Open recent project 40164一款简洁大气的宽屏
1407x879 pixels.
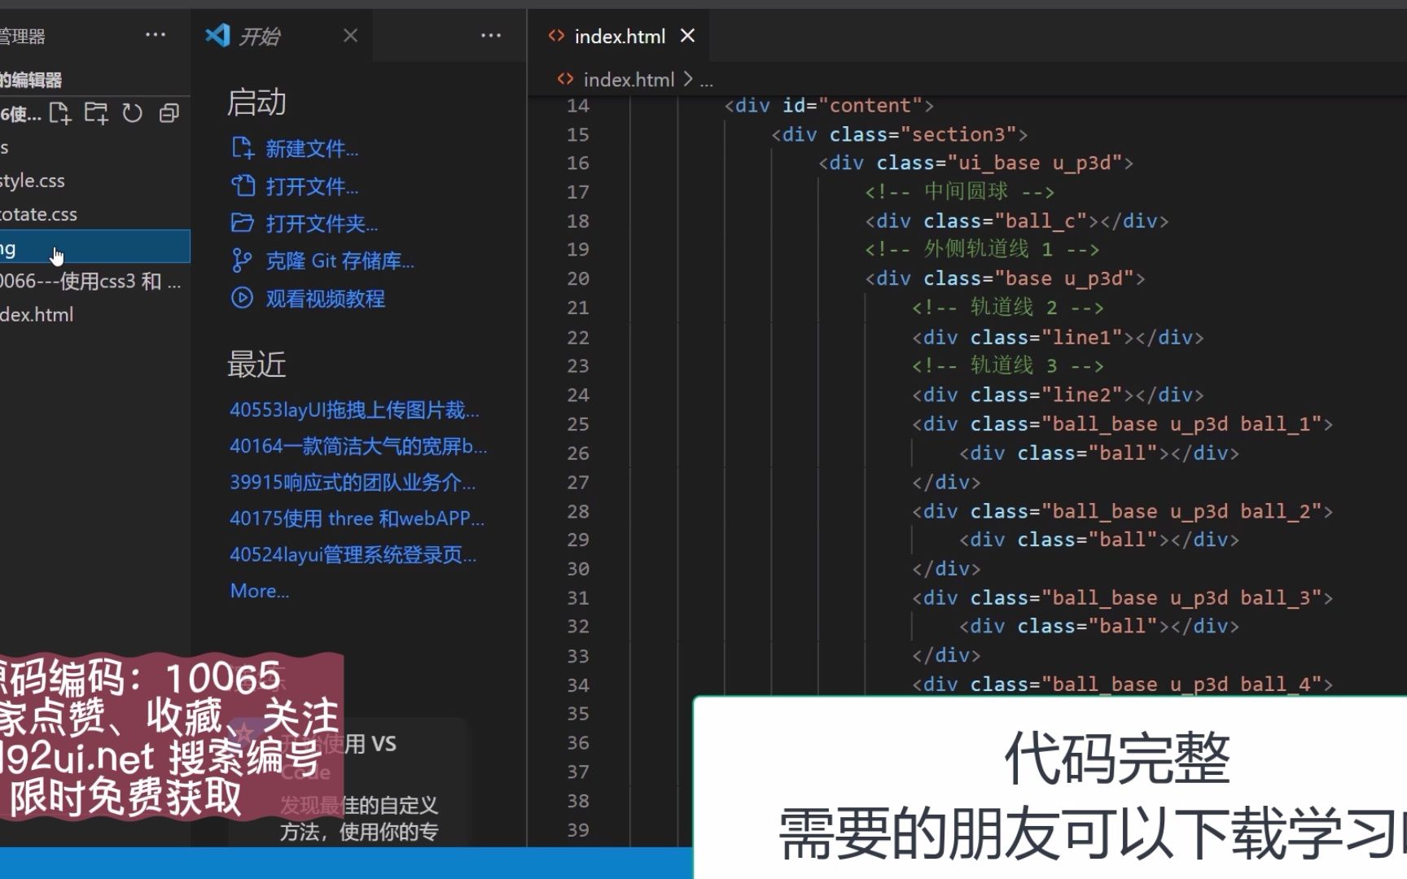tap(358, 446)
